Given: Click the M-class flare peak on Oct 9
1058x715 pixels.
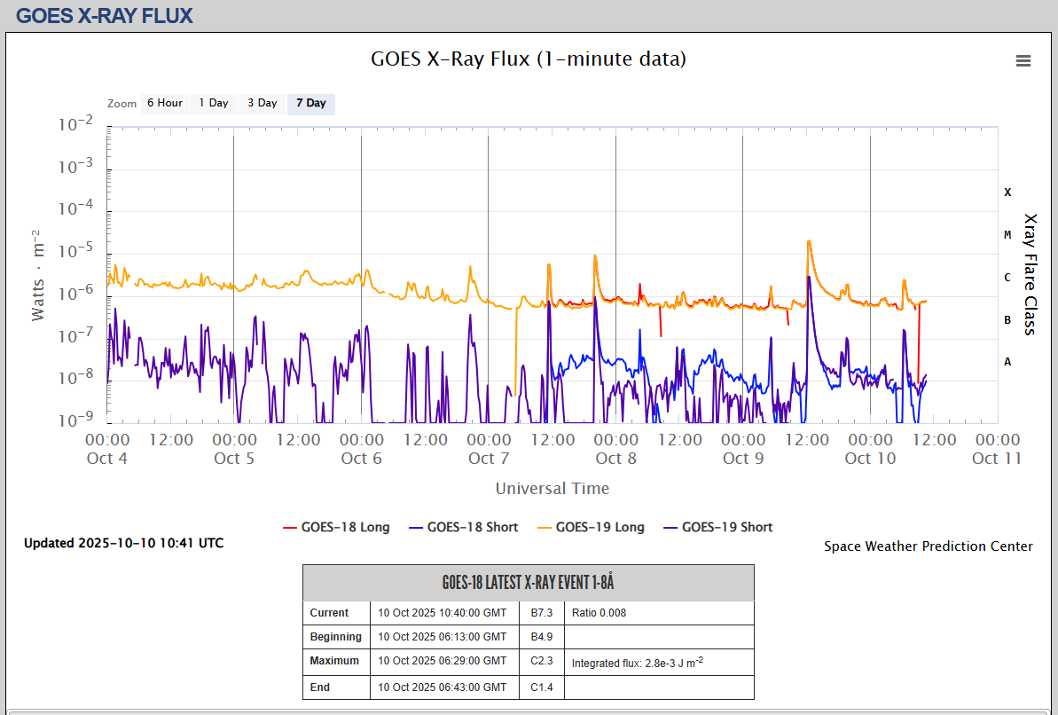Looking at the screenshot, I should click(x=808, y=241).
